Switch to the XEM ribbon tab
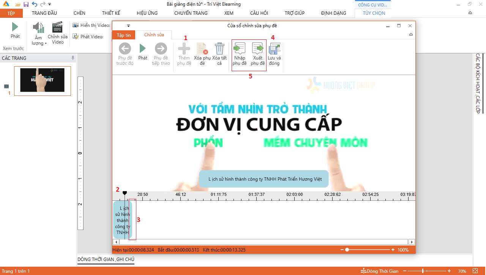This screenshot has width=486, height=275. click(x=229, y=13)
